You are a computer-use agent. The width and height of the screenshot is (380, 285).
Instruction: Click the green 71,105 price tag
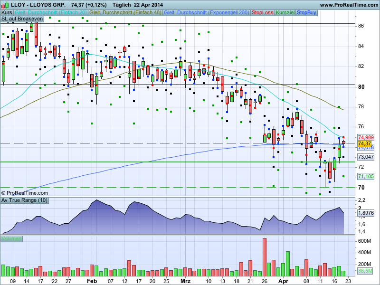pos(366,176)
